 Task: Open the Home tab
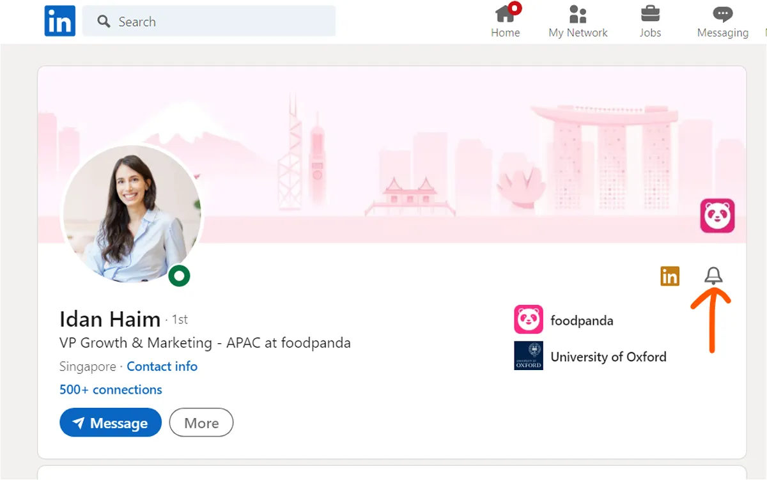506,21
